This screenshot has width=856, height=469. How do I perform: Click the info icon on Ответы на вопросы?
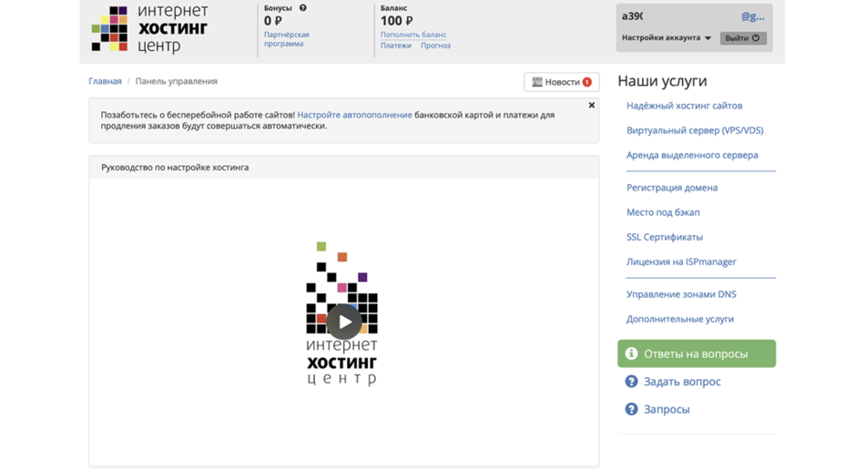(632, 353)
